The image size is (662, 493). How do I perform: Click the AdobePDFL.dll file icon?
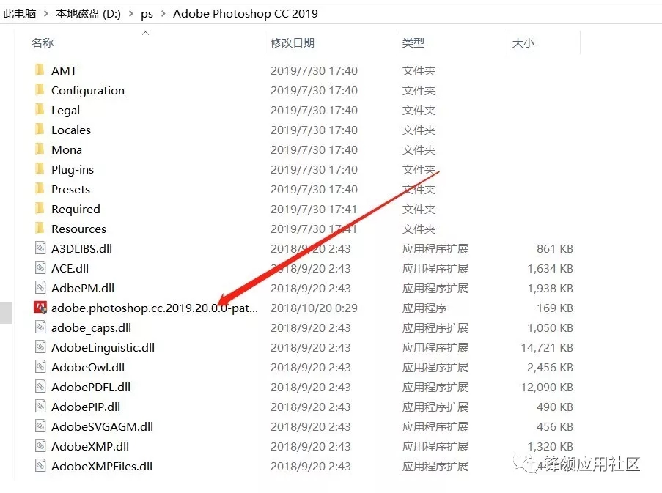coord(40,387)
